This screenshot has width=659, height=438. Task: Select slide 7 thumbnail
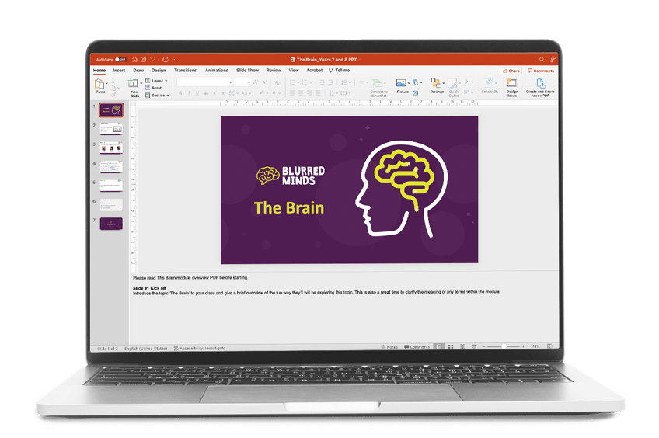tap(111, 224)
